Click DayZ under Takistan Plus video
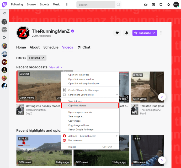Screen dimensions: 181x168 (x=143, y=113)
